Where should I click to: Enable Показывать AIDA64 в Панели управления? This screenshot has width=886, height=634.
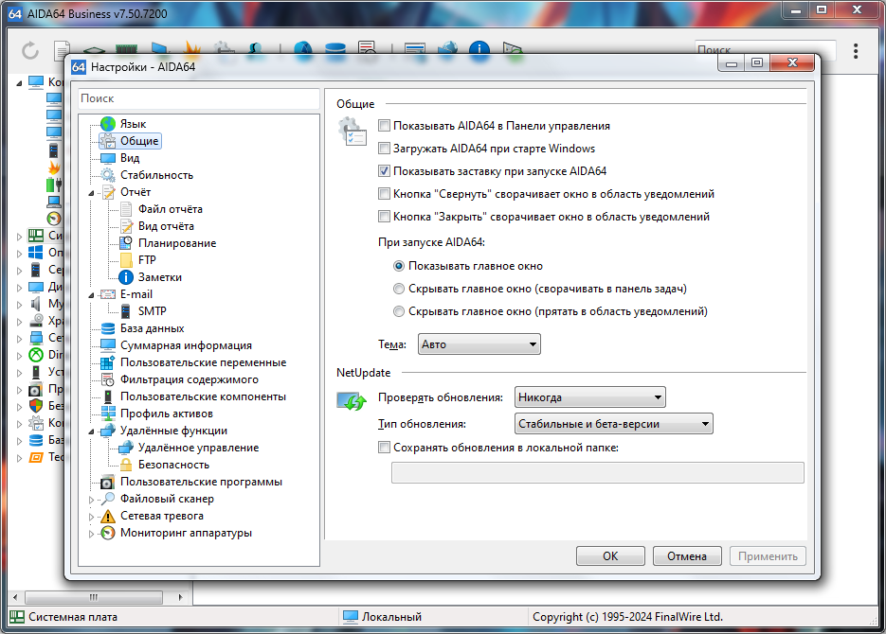click(384, 126)
